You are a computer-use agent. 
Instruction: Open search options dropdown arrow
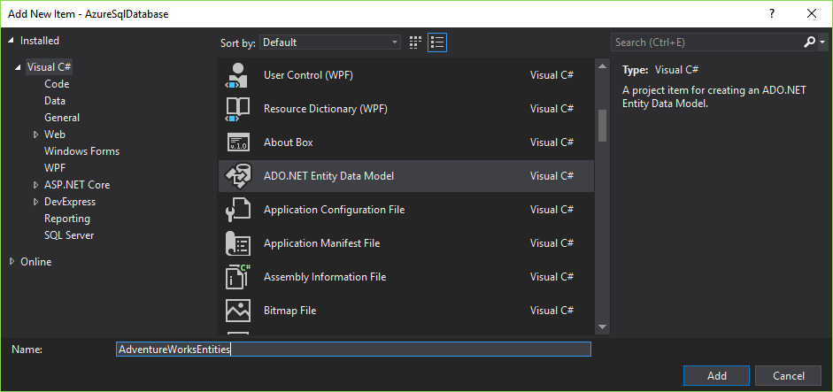(821, 42)
